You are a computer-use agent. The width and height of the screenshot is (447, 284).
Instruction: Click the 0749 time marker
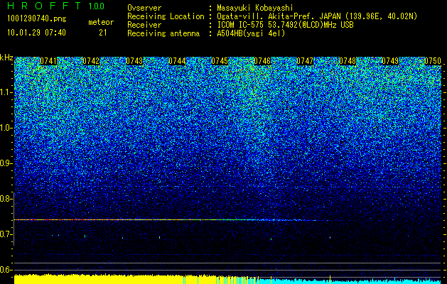tap(390, 61)
